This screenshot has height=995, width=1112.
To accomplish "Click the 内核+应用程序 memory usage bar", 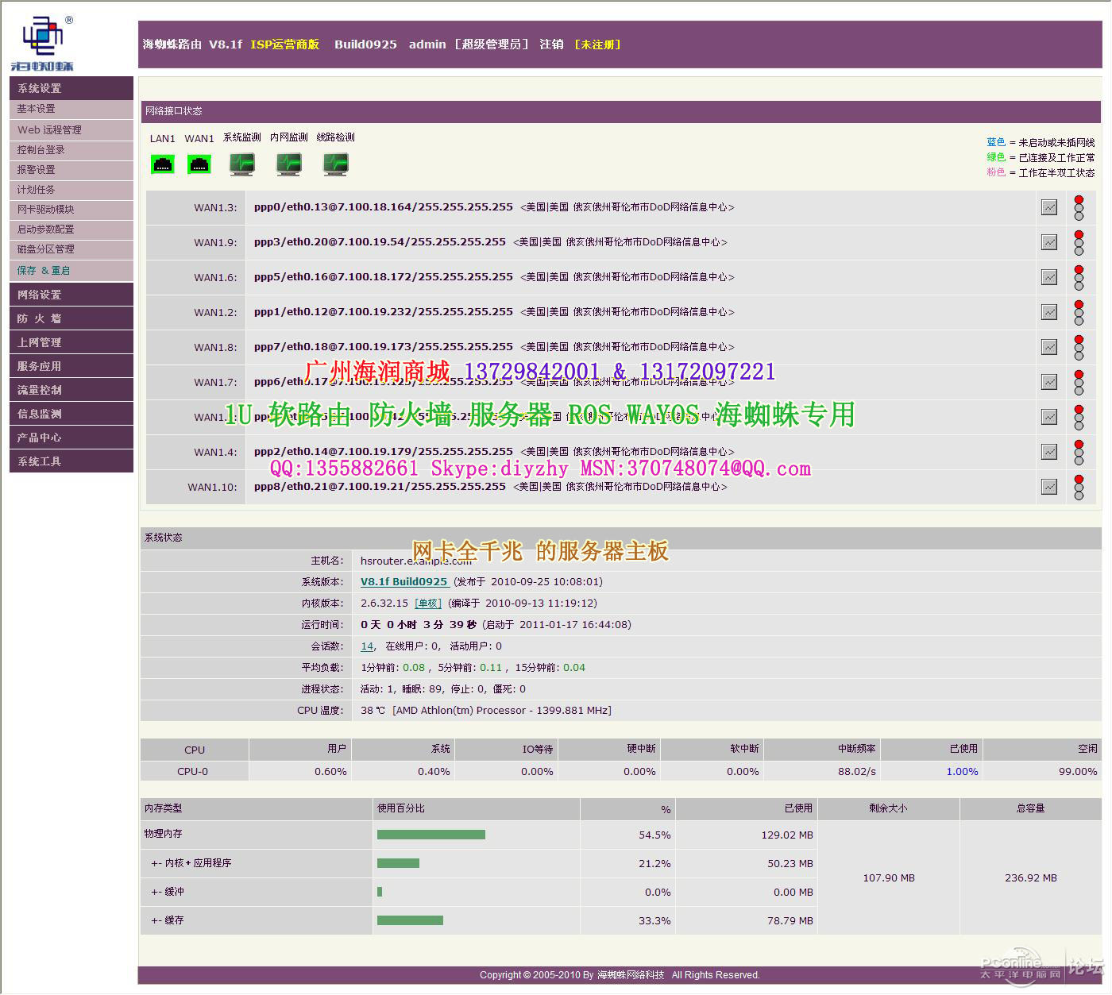I will point(398,863).
